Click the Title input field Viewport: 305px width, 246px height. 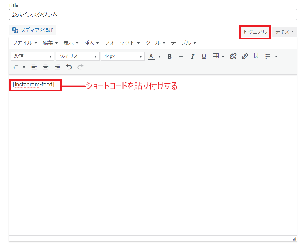point(153,14)
